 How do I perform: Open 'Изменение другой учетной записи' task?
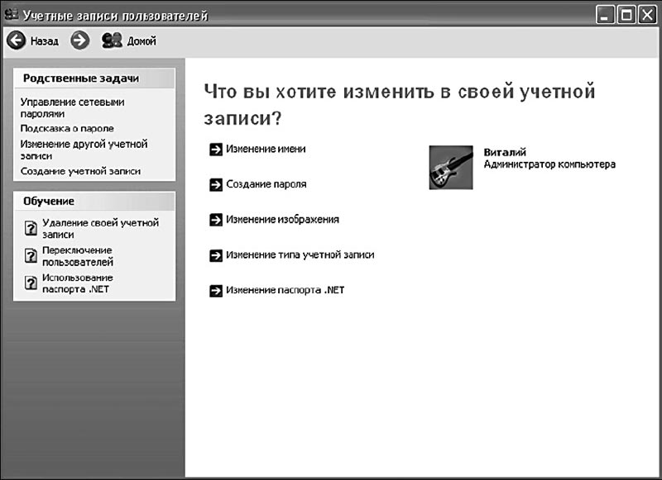[x=84, y=150]
